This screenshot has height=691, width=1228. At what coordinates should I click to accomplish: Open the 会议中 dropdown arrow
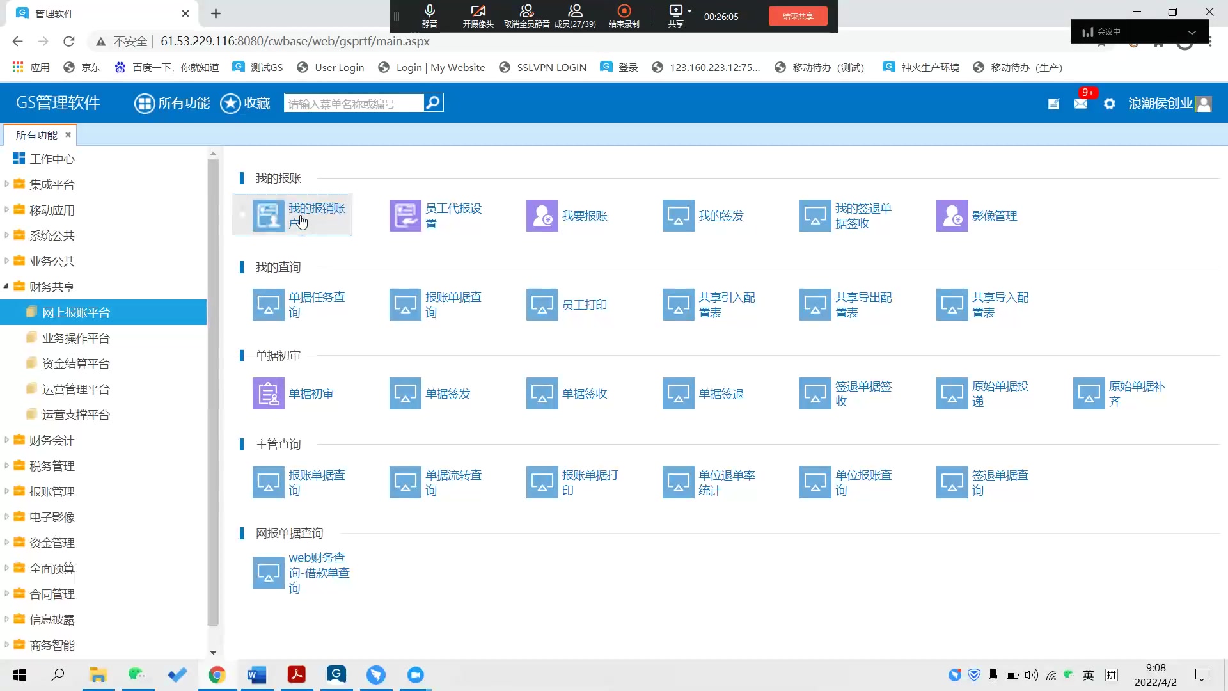pos(1192,32)
